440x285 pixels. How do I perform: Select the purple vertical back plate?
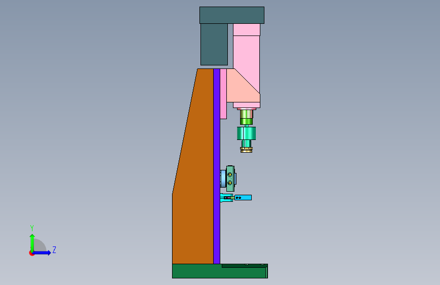(x=217, y=166)
